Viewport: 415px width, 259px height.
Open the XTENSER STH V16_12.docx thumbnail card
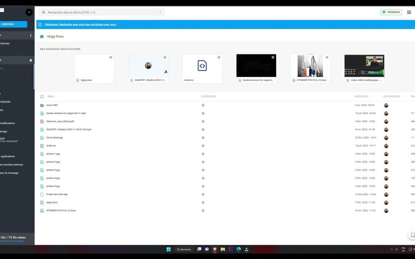(x=310, y=69)
